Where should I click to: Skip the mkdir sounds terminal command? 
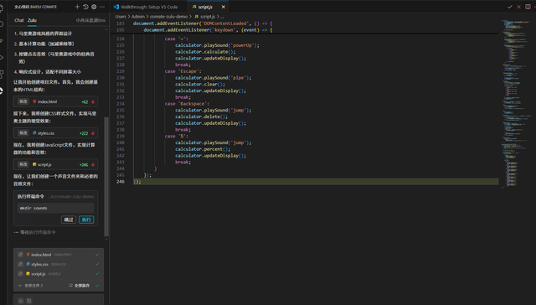[x=69, y=220]
